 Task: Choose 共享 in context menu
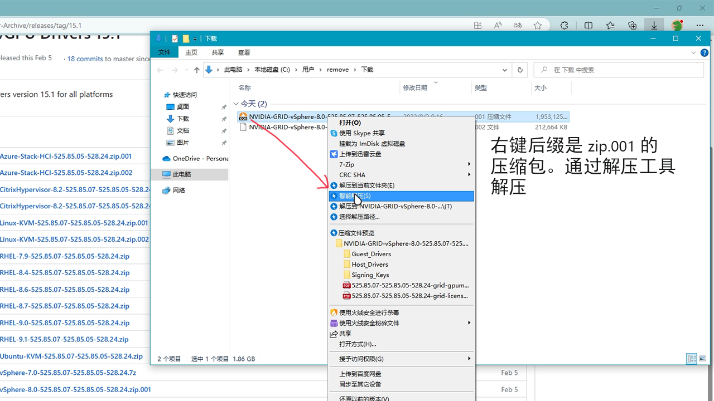pos(402,334)
